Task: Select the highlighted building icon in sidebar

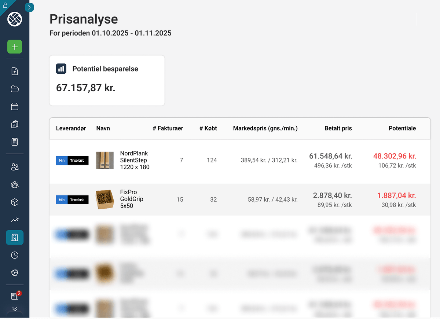Action: [x=15, y=238]
